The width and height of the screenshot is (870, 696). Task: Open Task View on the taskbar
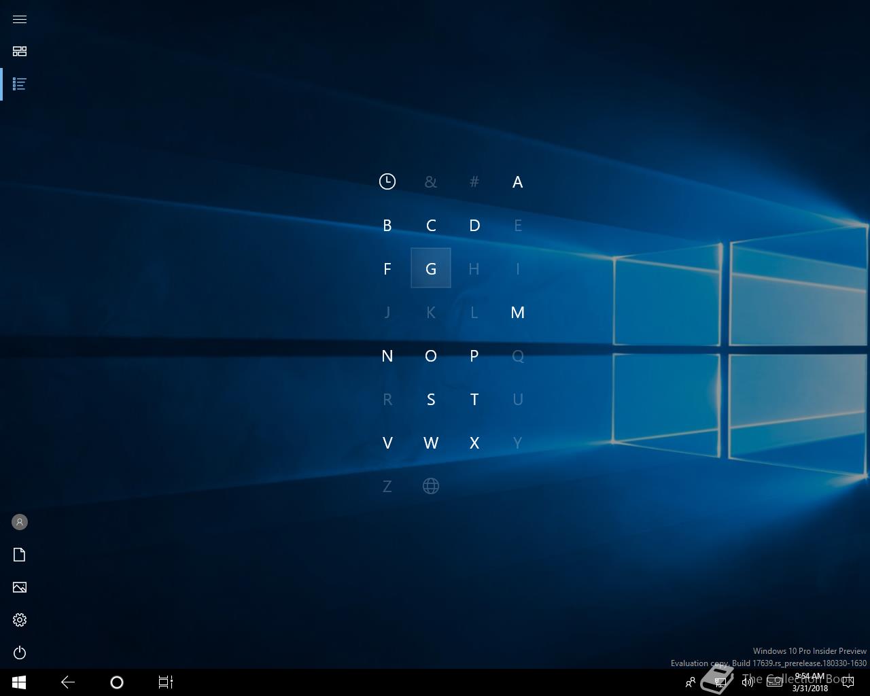pyautogui.click(x=166, y=682)
